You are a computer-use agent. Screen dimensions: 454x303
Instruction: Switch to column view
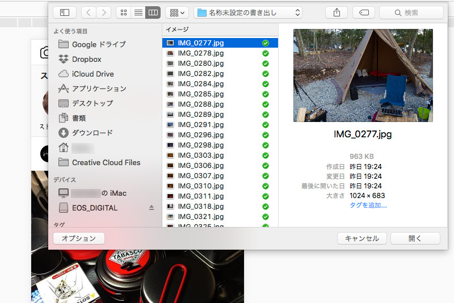pos(153,12)
